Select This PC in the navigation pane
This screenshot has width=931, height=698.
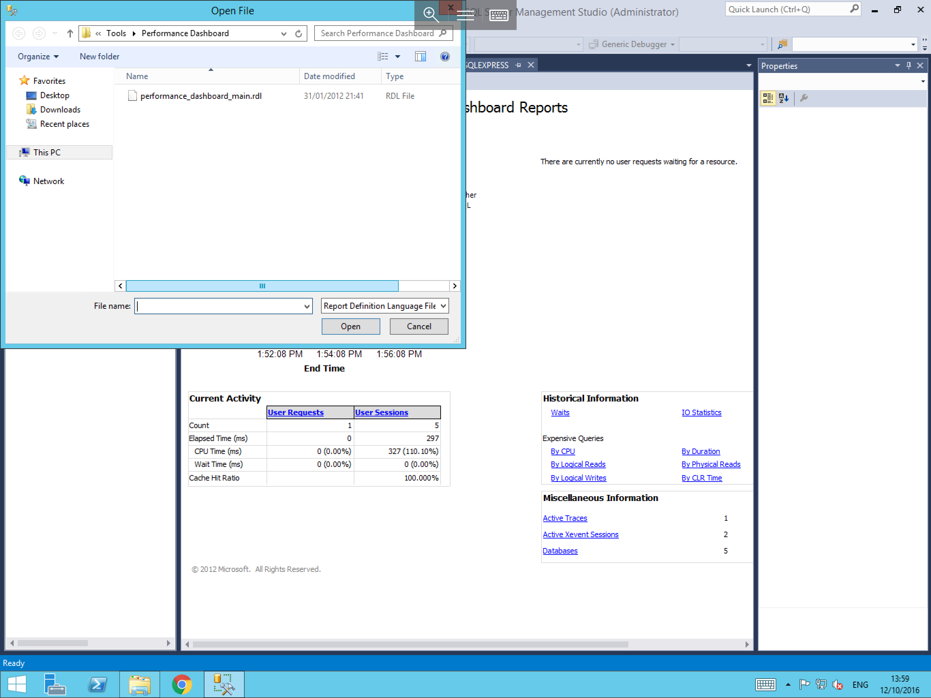(x=59, y=152)
